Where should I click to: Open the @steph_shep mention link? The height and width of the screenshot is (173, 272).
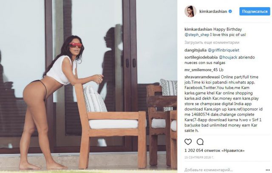[x=197, y=35]
